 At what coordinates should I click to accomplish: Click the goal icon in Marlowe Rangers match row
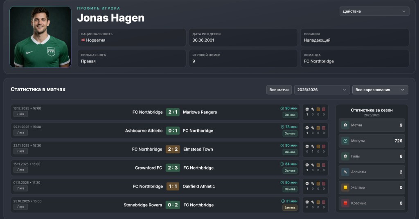coord(307,109)
